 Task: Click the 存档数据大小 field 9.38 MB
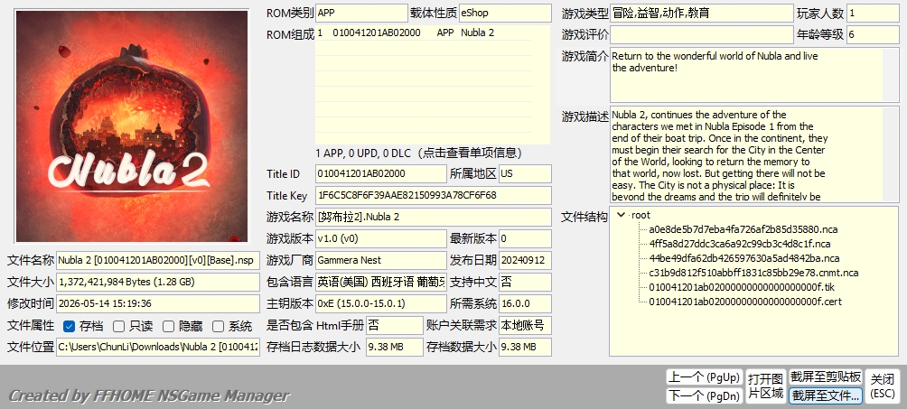[x=525, y=347]
